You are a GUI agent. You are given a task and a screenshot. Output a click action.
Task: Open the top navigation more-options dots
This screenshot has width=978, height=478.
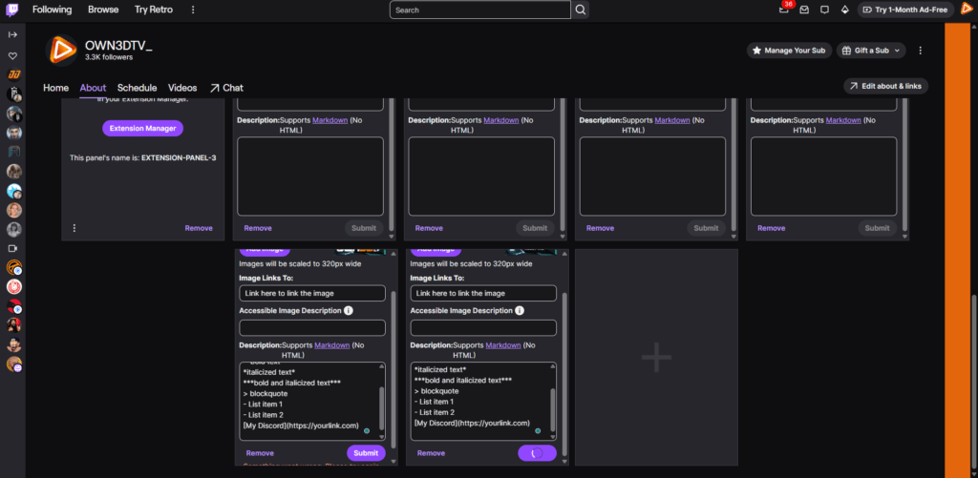click(193, 10)
